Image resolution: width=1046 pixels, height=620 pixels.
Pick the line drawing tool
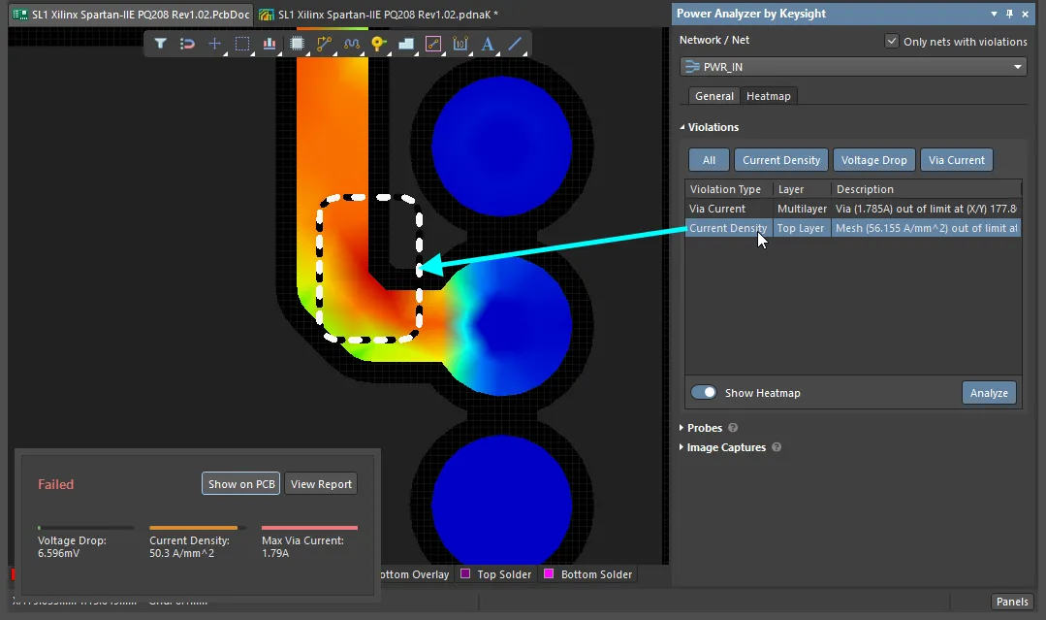pyautogui.click(x=514, y=43)
